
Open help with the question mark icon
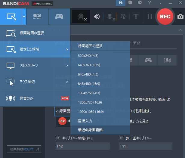[x=150, y=2]
